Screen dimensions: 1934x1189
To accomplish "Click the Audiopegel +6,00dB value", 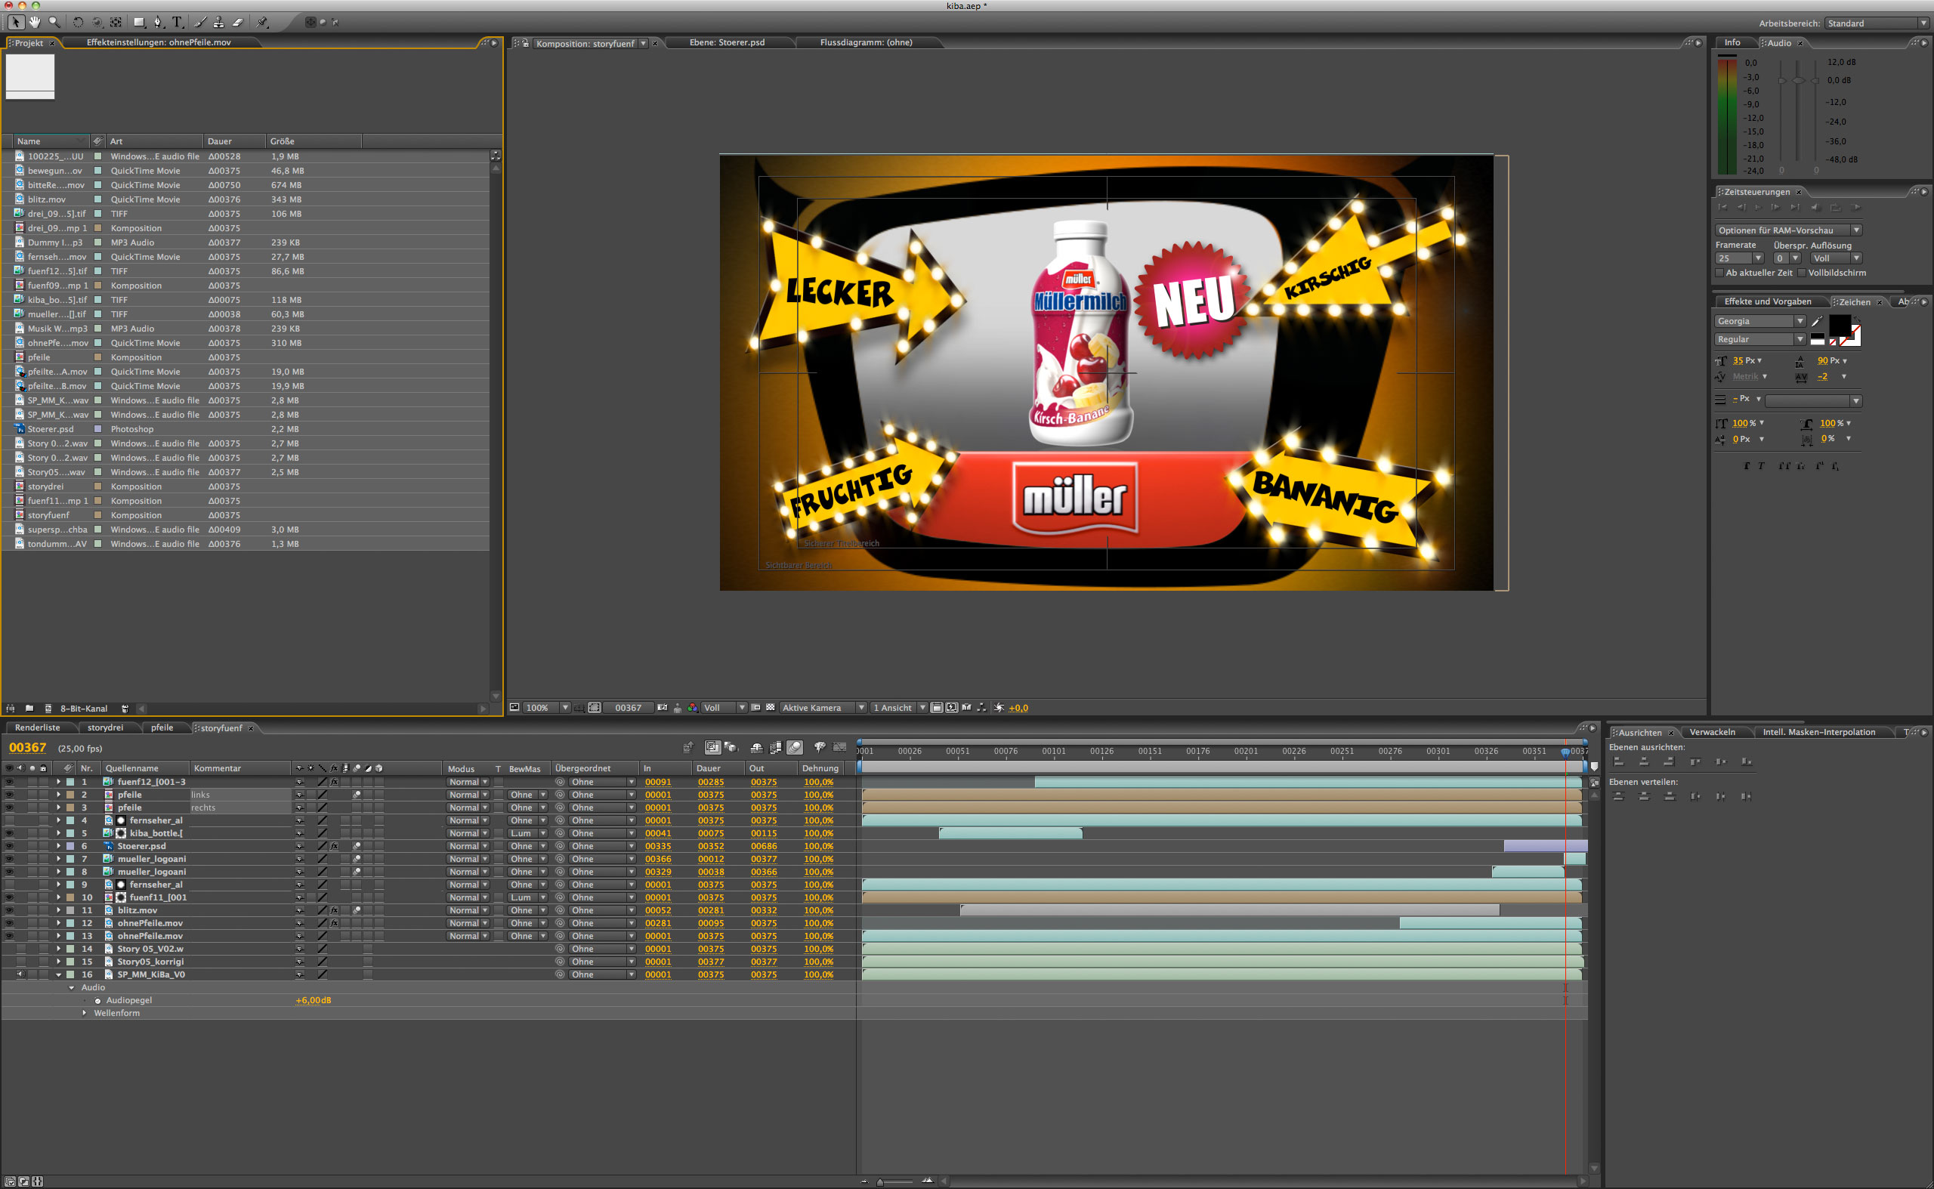I will point(313,1001).
